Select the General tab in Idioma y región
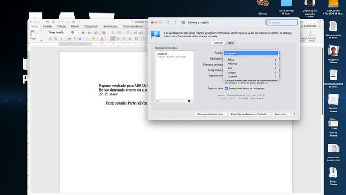This screenshot has width=346, height=195. (218, 43)
